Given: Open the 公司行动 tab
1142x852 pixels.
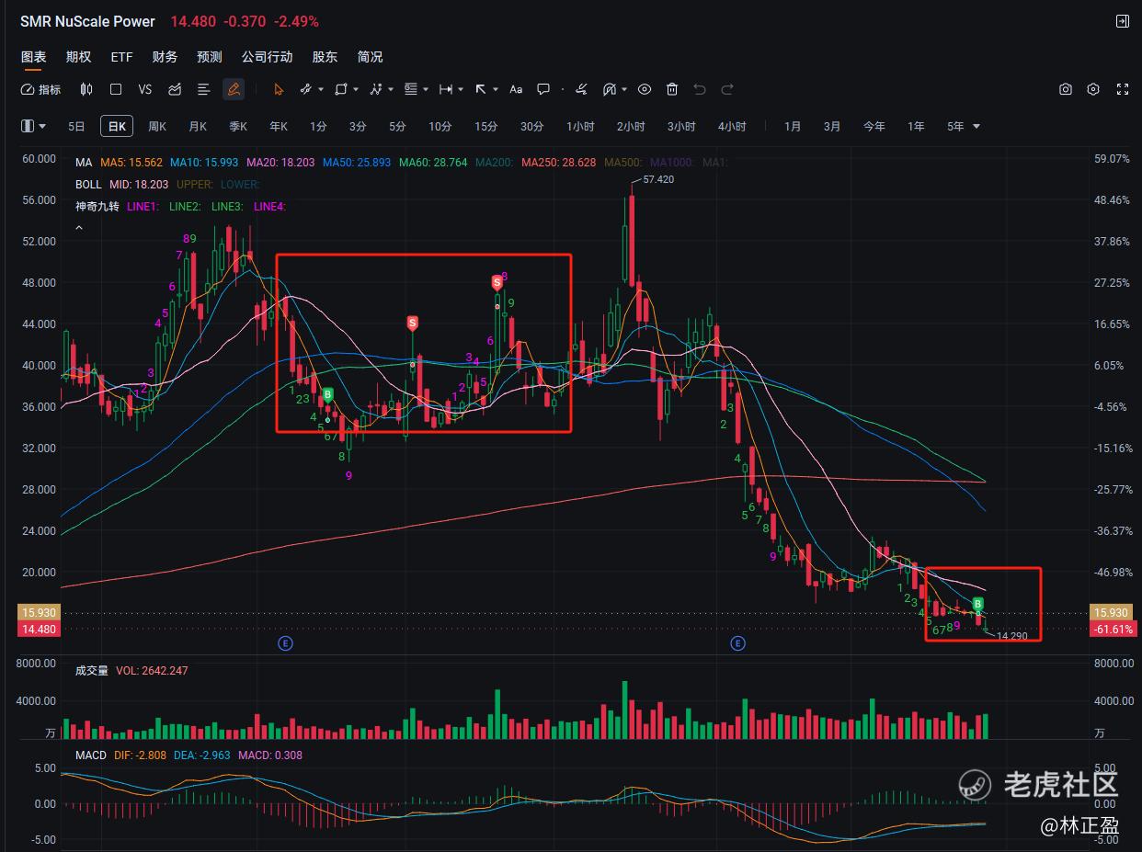Looking at the screenshot, I should (x=267, y=57).
